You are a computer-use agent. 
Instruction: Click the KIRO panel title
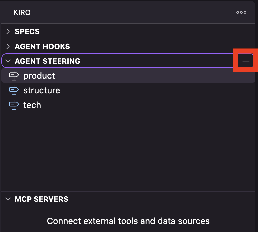22,13
